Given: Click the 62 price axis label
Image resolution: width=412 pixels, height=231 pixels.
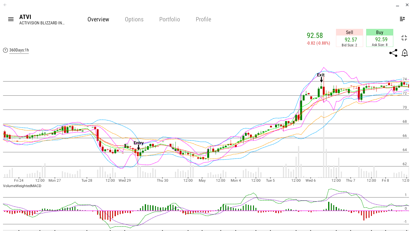Looking at the screenshot, I should coord(405,164).
